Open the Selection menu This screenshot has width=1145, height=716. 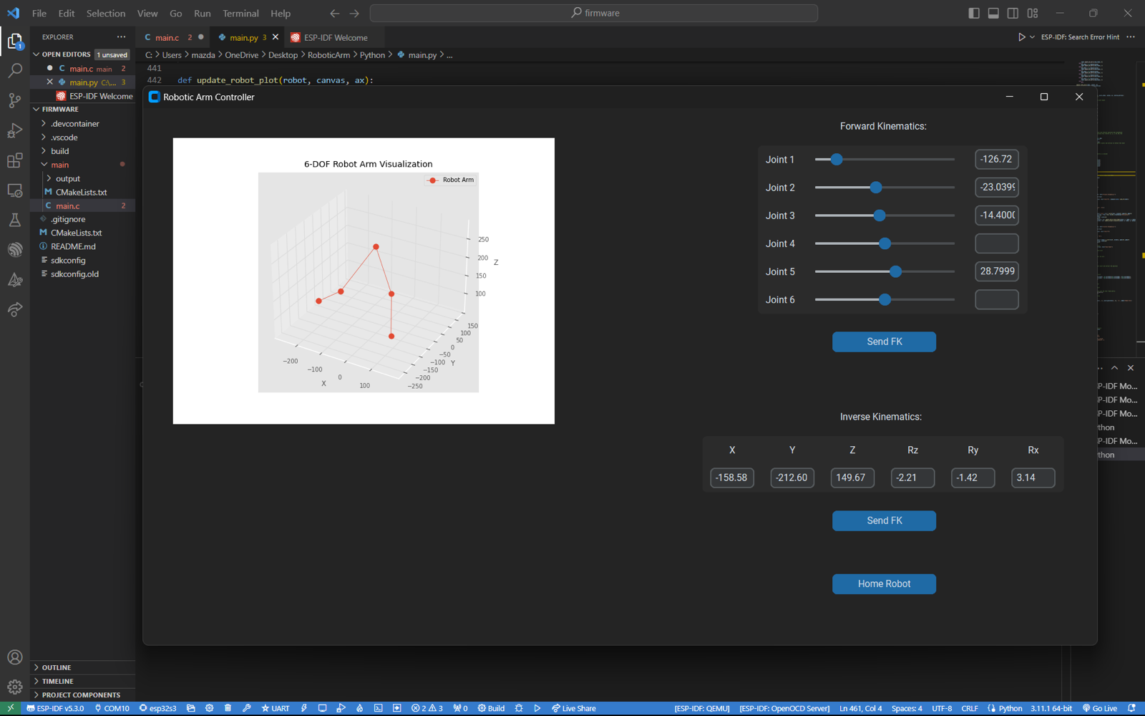[x=106, y=13]
